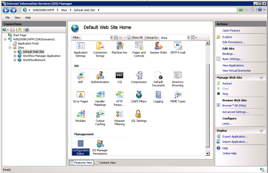
Task: Click View Virtual Directories link
Action: 236,71
